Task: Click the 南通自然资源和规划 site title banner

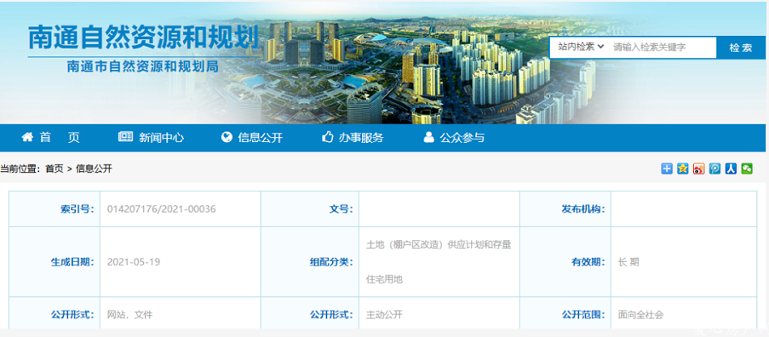Action: [x=143, y=37]
